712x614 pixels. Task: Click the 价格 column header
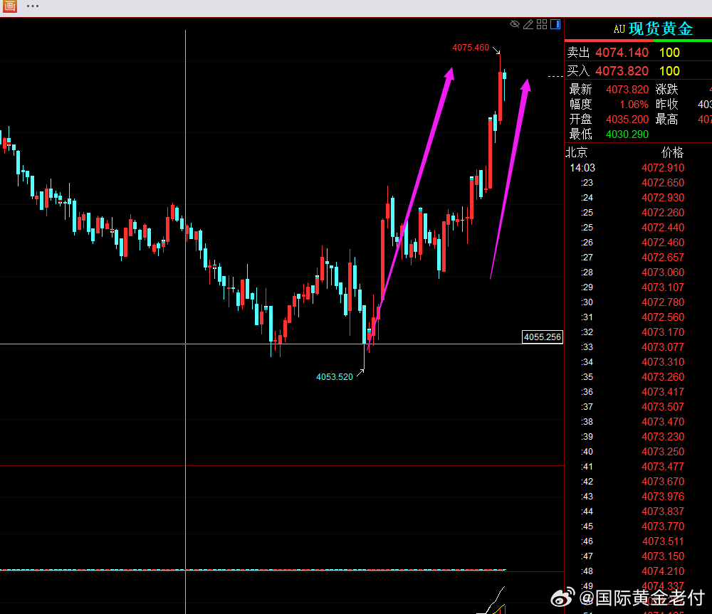pyautogui.click(x=673, y=152)
